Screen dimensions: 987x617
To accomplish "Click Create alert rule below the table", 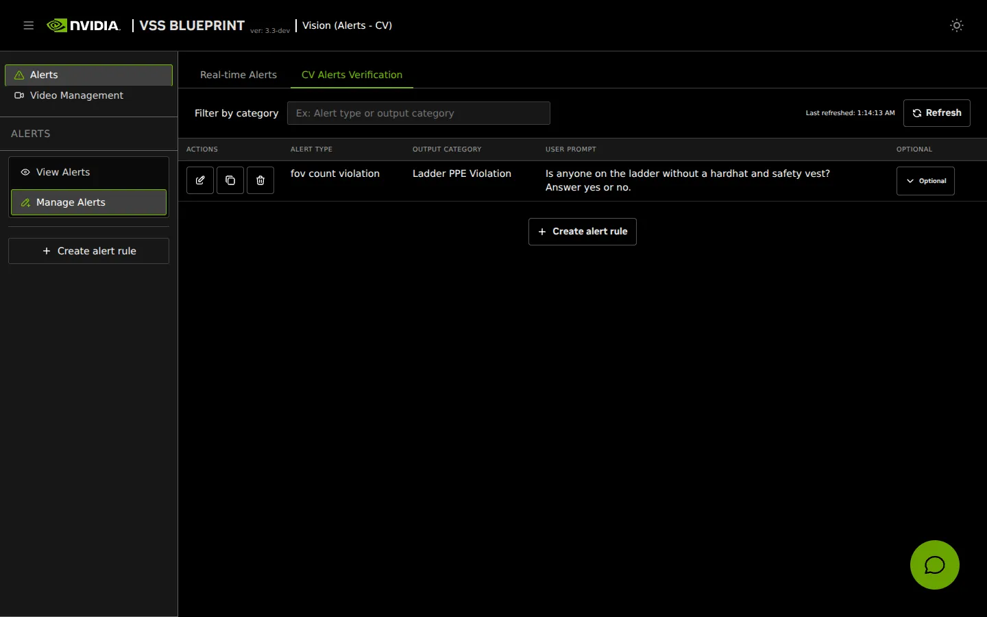I will (x=583, y=232).
